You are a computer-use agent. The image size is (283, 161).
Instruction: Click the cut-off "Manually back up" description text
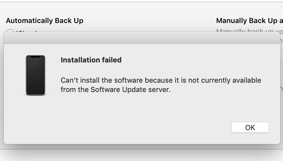pos(249,30)
